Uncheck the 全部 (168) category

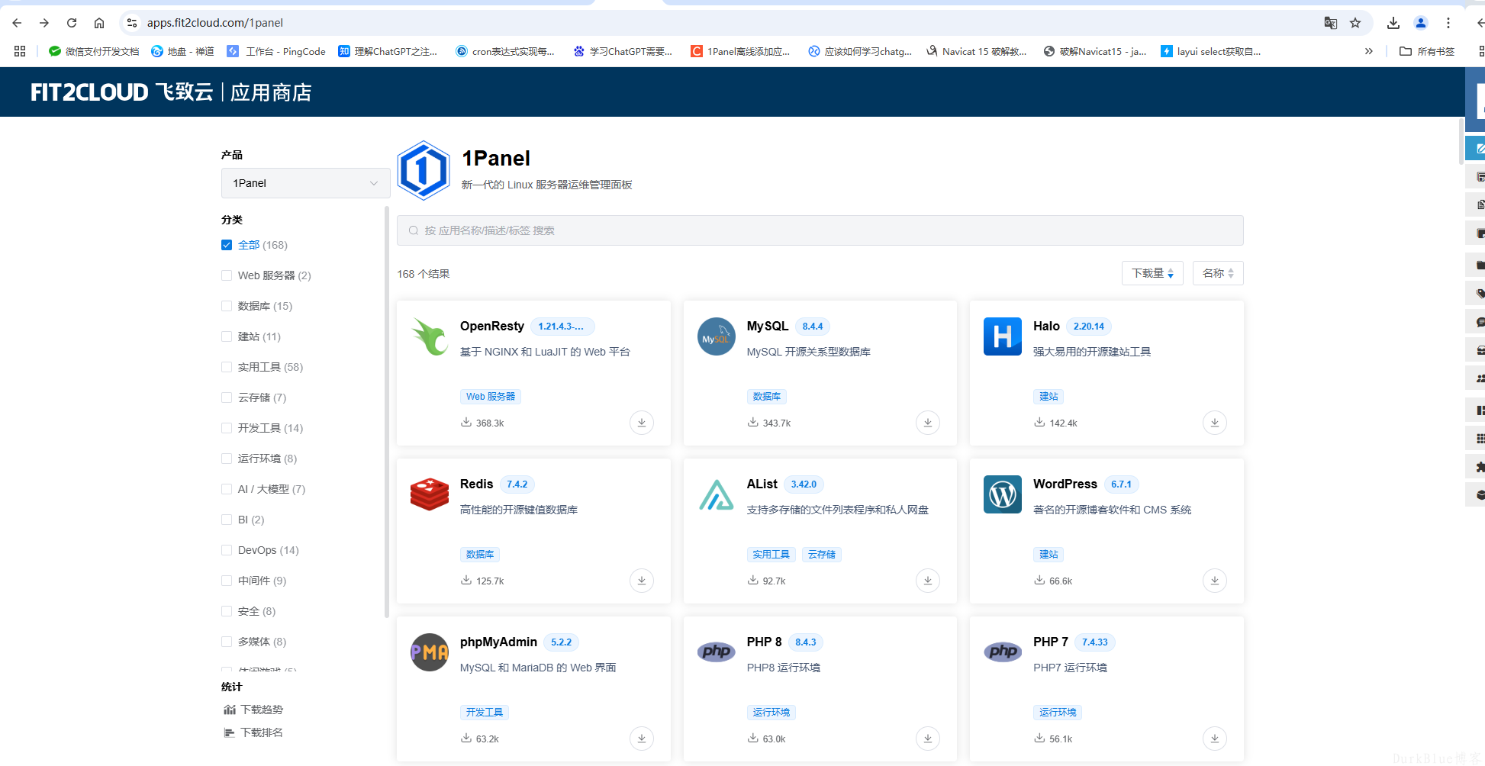click(227, 245)
